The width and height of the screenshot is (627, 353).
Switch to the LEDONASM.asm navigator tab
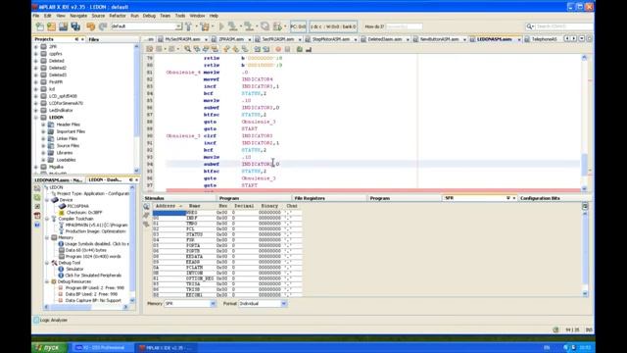59,180
